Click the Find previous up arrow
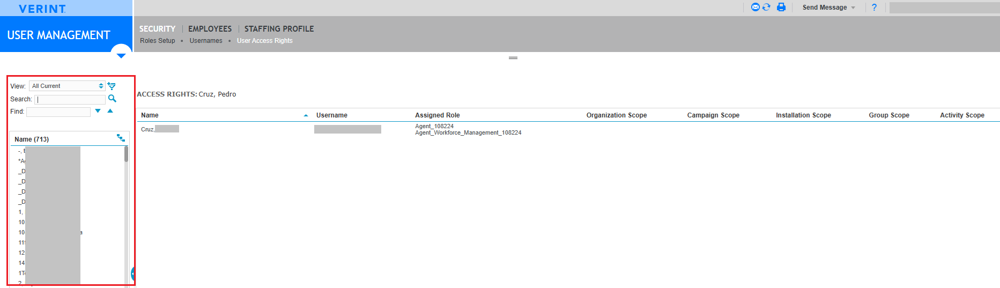Screen dimensions: 1000x288 (x=110, y=111)
